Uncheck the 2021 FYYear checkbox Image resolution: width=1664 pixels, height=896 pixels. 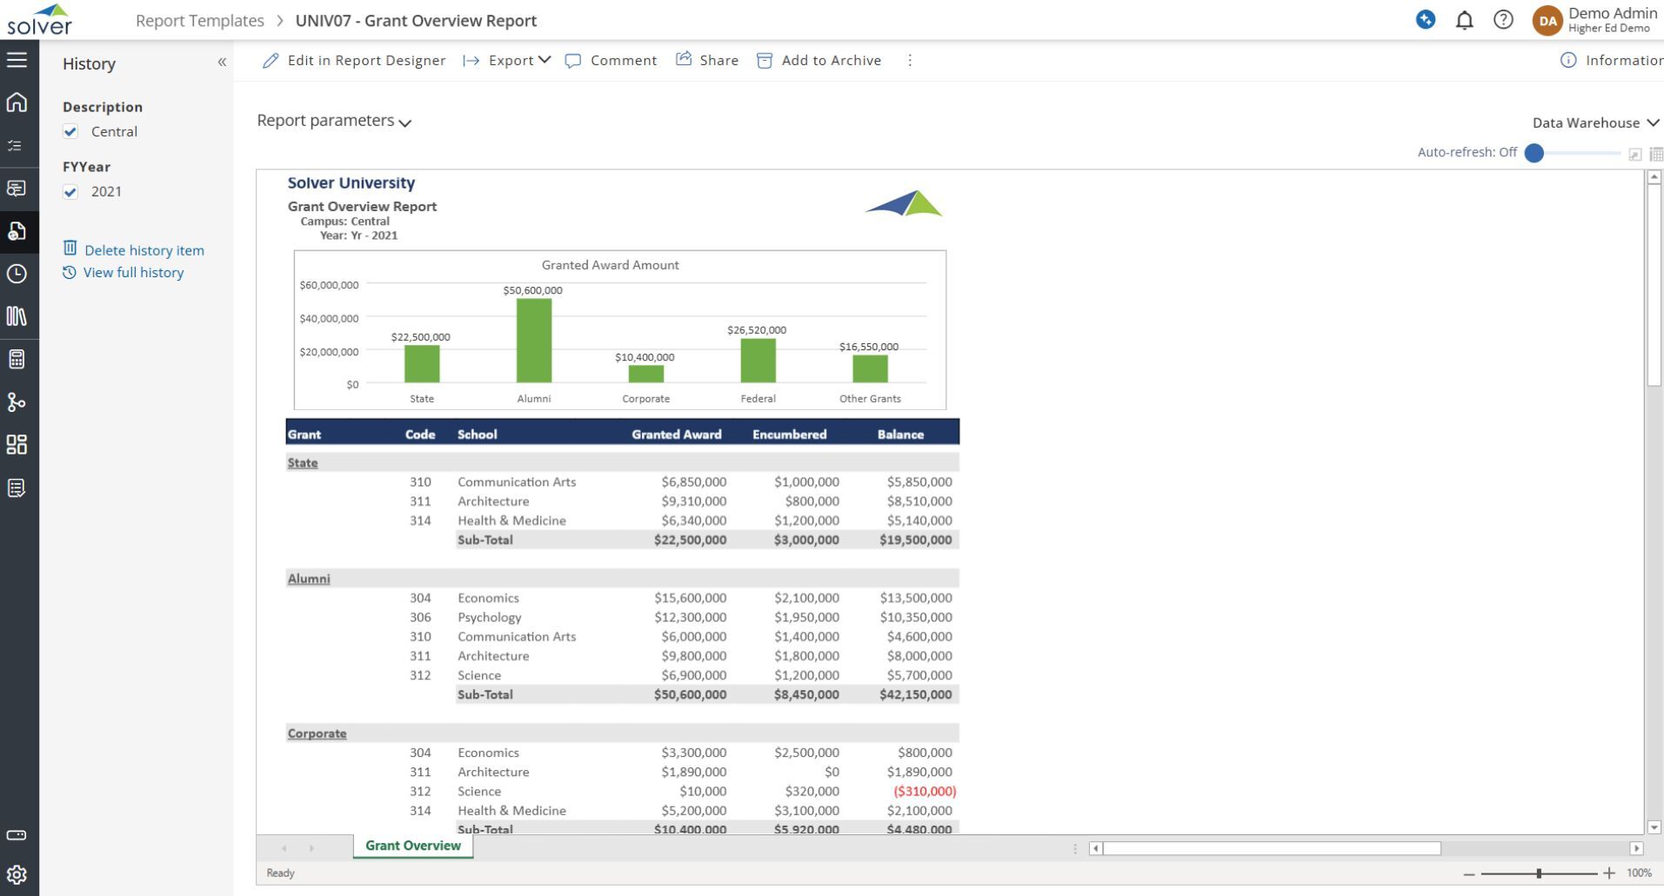pyautogui.click(x=71, y=192)
